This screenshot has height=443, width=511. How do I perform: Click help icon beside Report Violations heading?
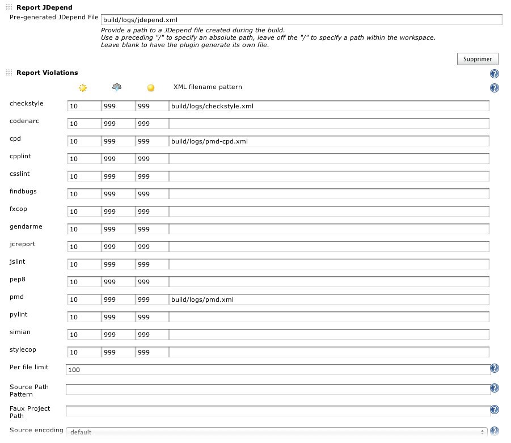(x=494, y=74)
